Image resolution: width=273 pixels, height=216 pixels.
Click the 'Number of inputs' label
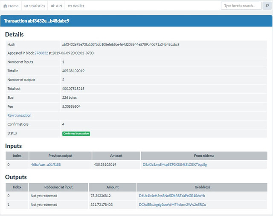pos(20,62)
